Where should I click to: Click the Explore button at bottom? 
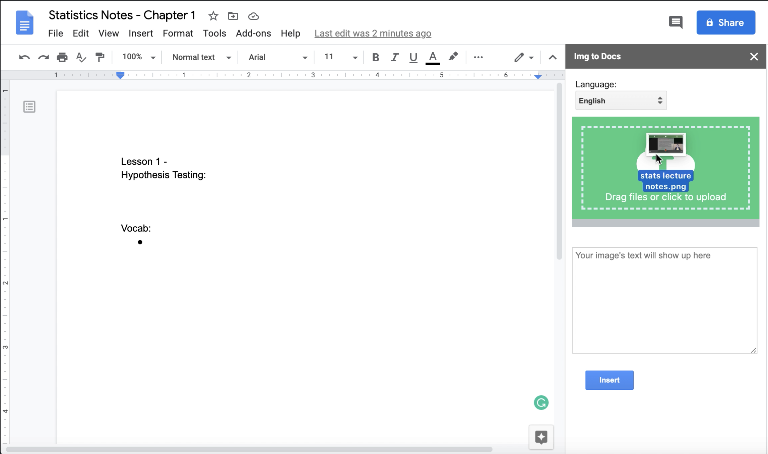coord(541,437)
